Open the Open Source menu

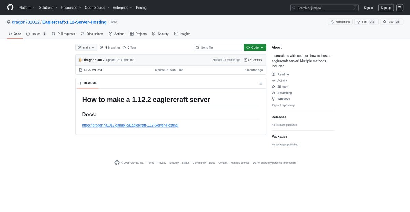tap(97, 8)
